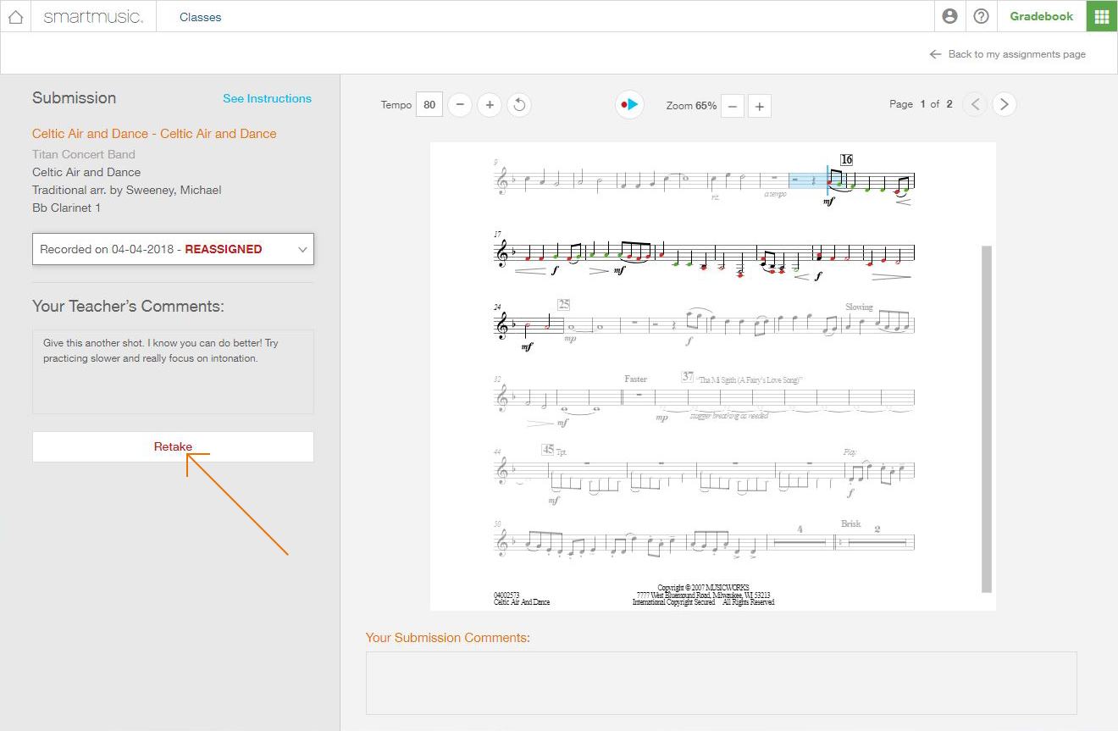Click the rehearsal mark 16 in the score
This screenshot has height=731, width=1118.
[x=846, y=159]
